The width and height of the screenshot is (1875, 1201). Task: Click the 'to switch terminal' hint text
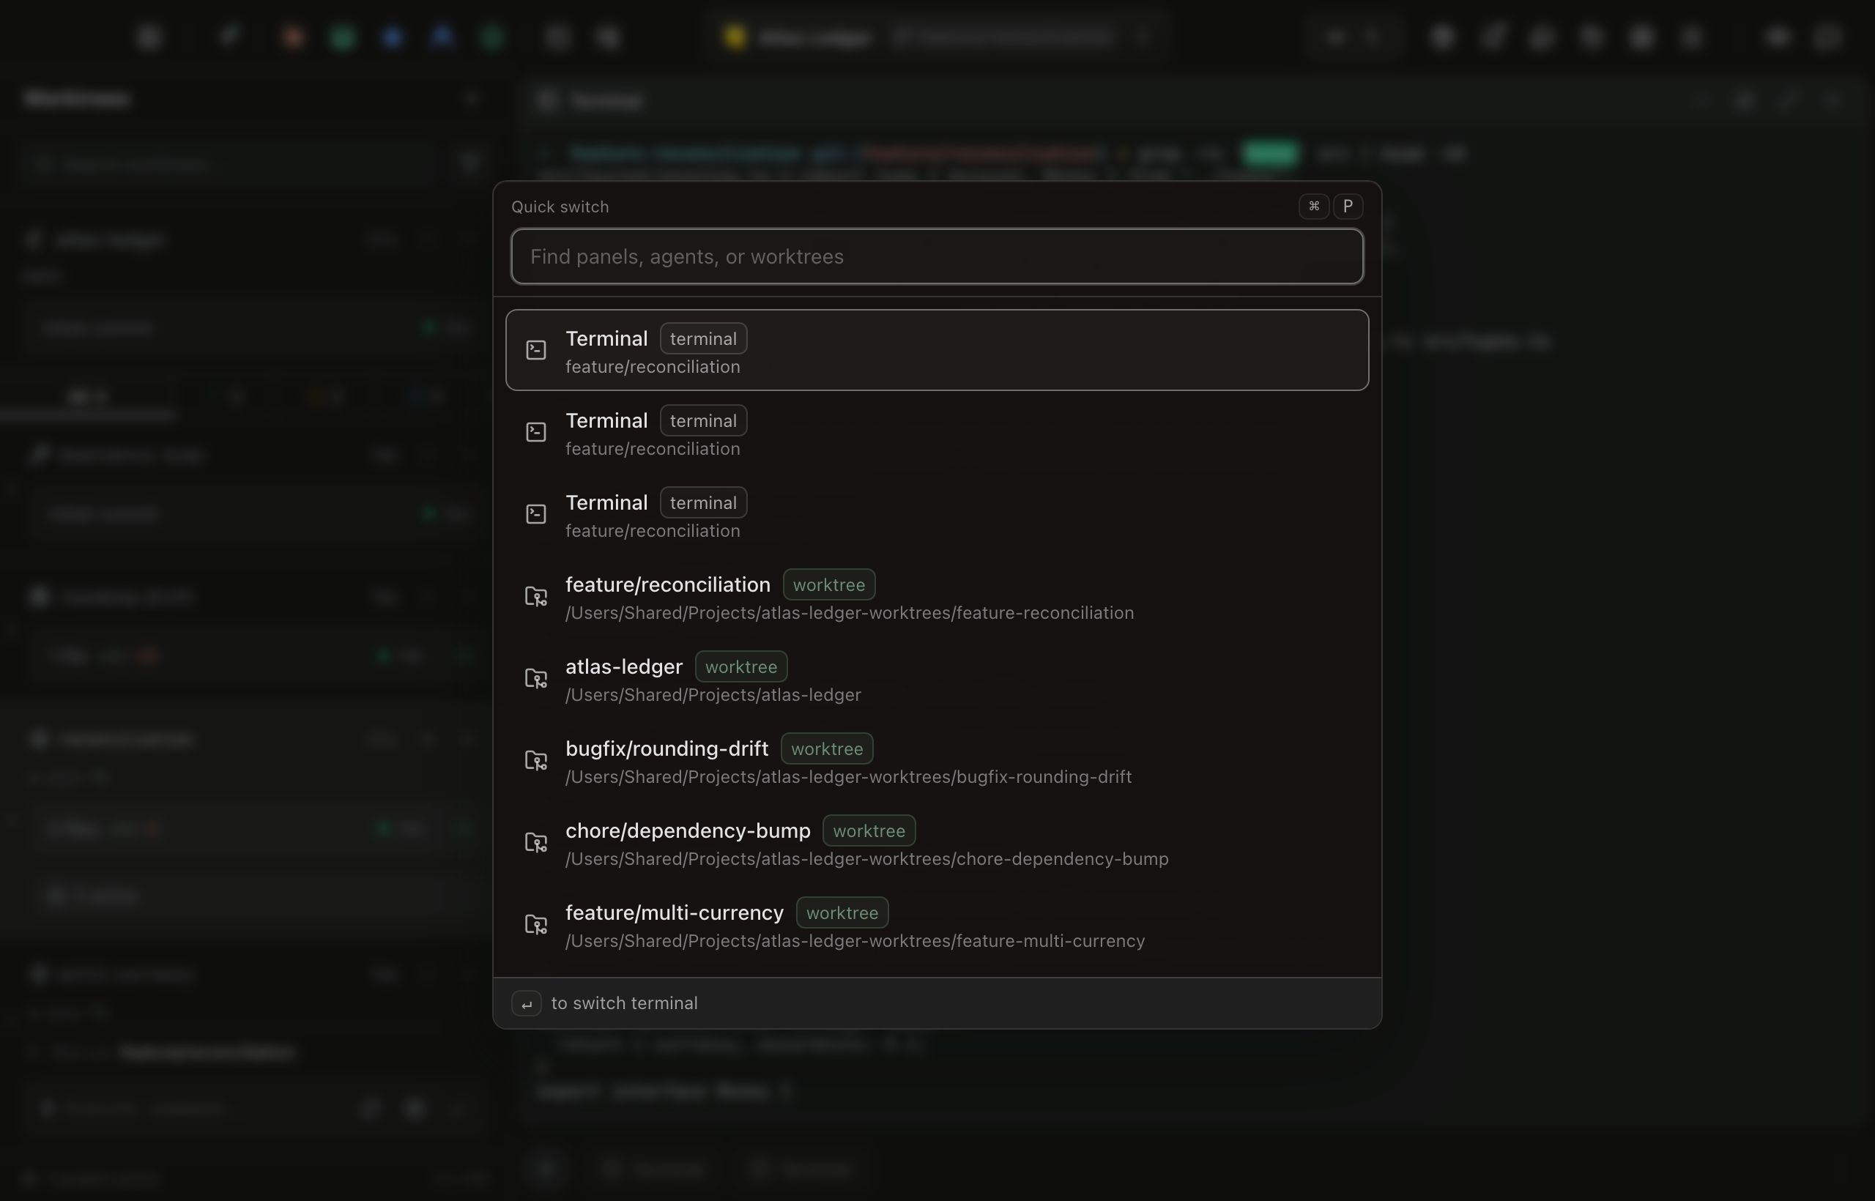point(624,1003)
